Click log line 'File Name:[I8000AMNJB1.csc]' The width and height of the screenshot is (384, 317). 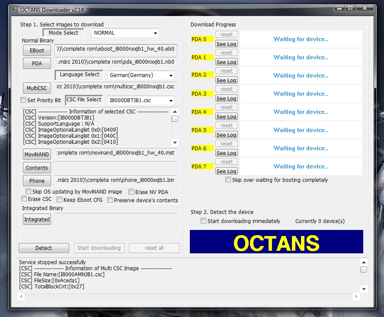tap(62, 274)
